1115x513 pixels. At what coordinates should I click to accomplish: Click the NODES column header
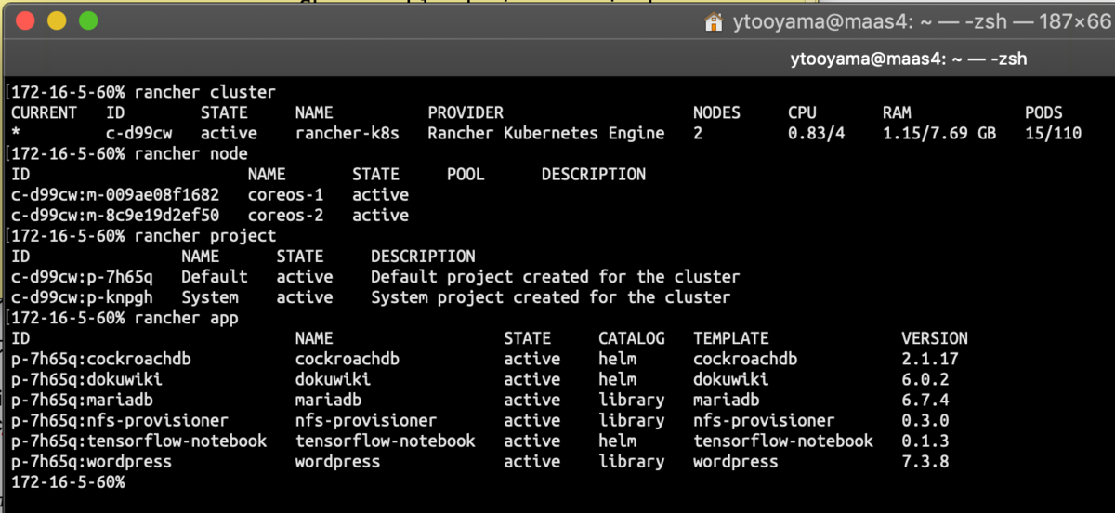point(717,112)
